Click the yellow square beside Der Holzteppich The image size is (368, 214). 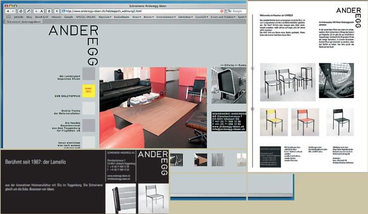[x=89, y=91]
